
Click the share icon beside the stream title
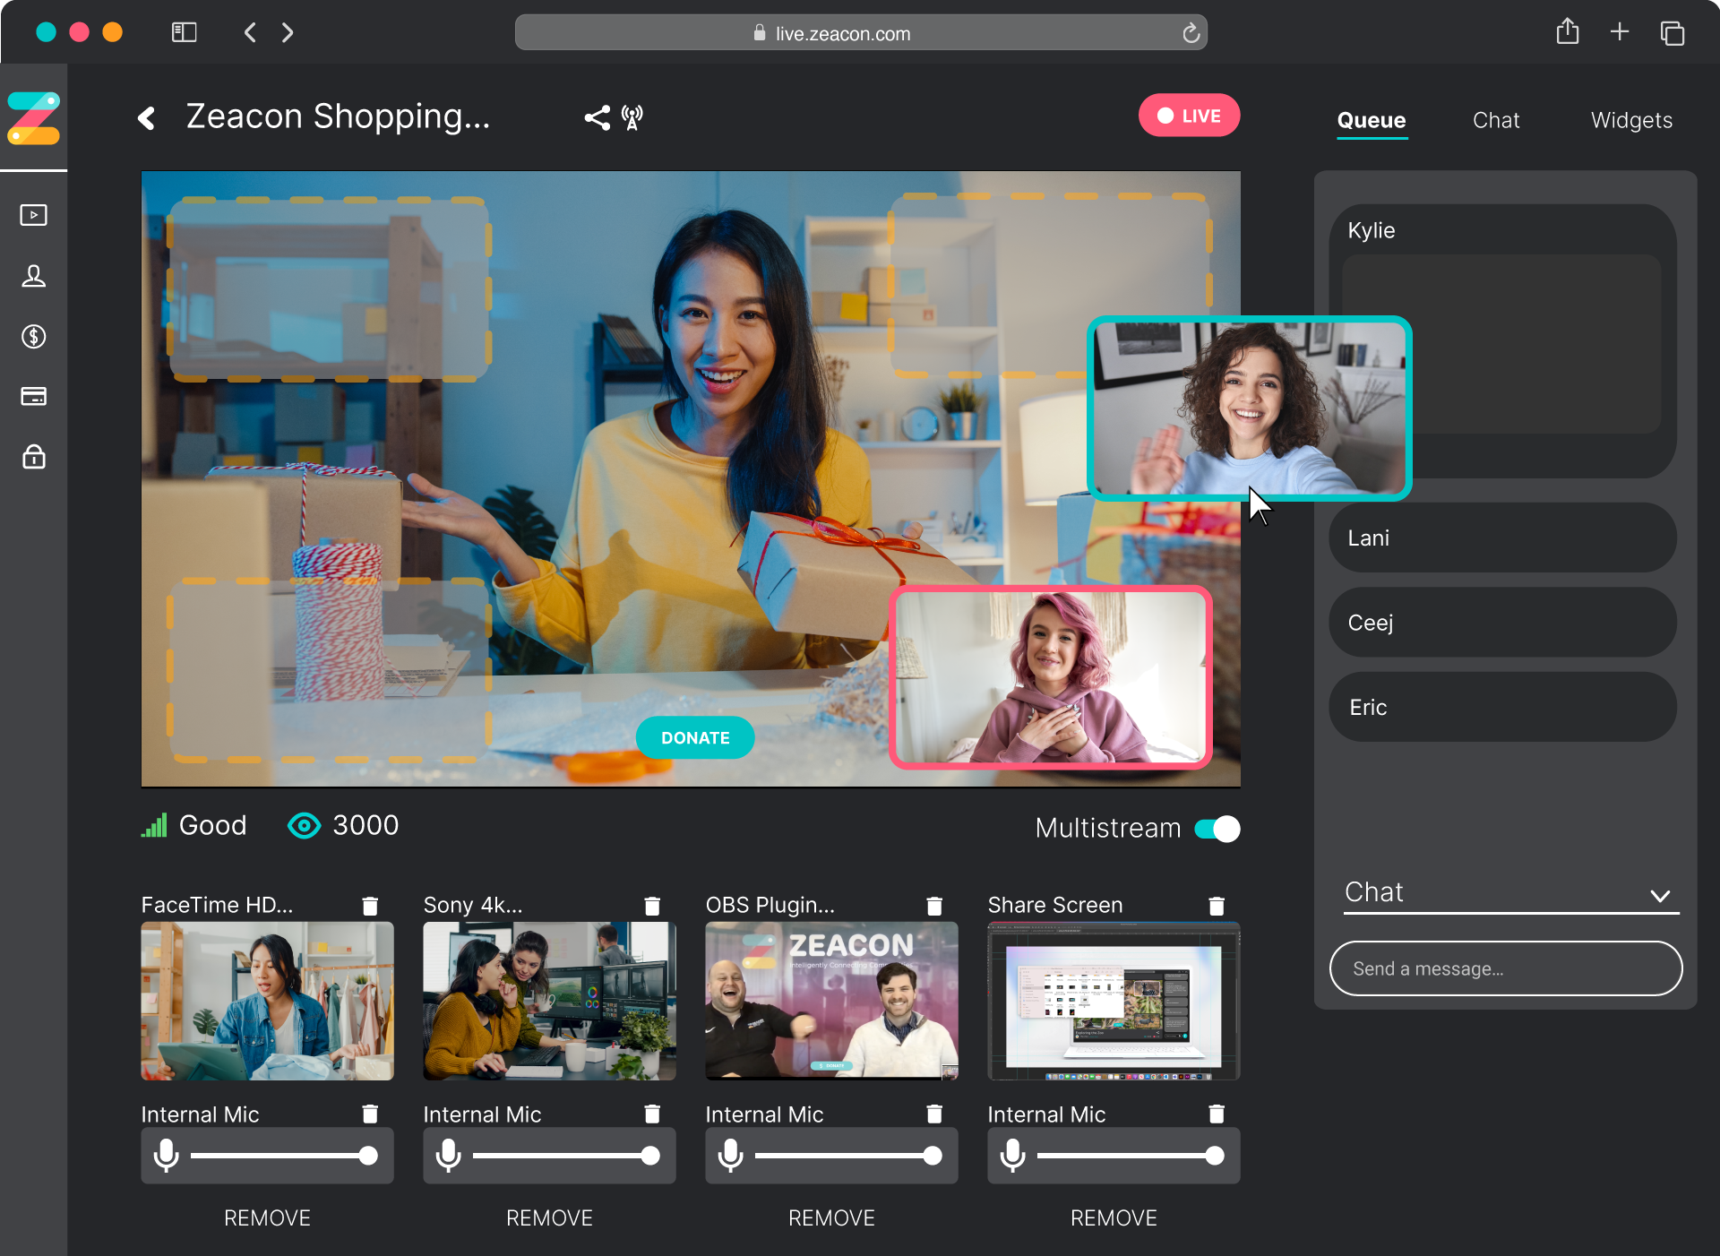point(597,116)
